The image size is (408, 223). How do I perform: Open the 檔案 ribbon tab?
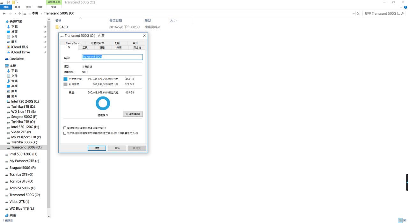pos(6,7)
